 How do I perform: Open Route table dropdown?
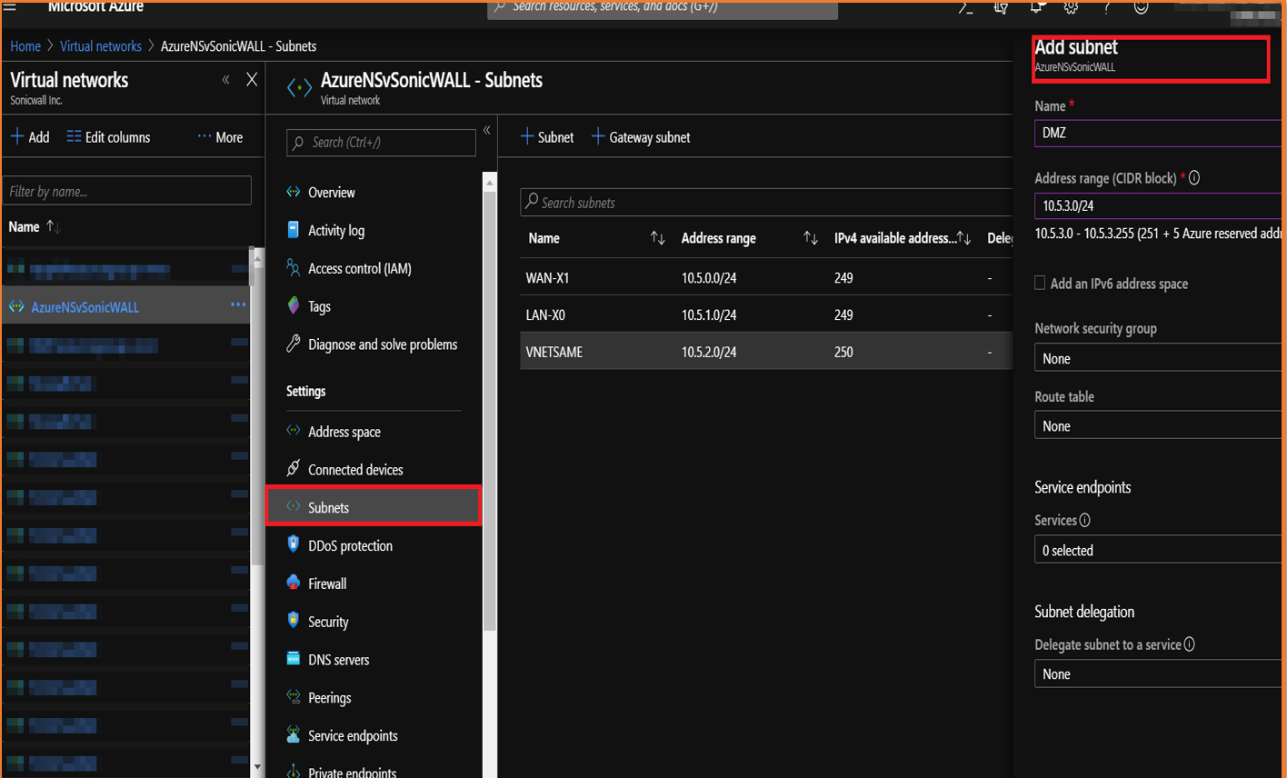click(x=1159, y=426)
